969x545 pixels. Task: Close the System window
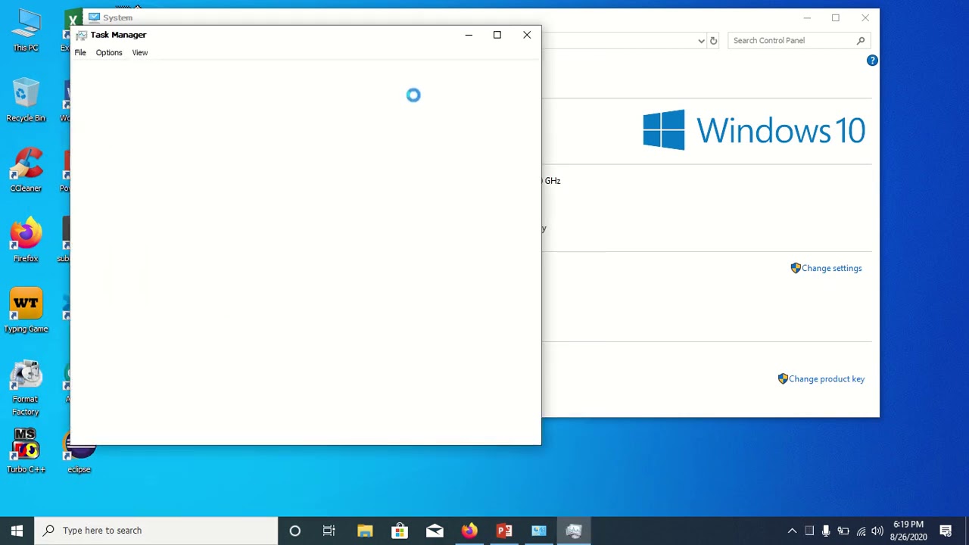(865, 17)
